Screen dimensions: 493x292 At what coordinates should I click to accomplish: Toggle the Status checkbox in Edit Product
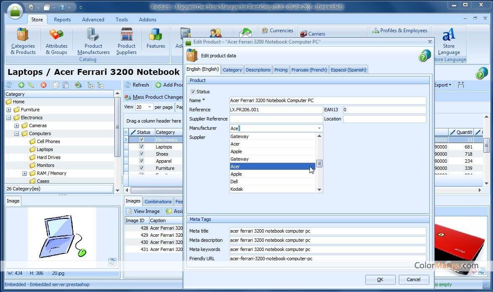[x=193, y=92]
